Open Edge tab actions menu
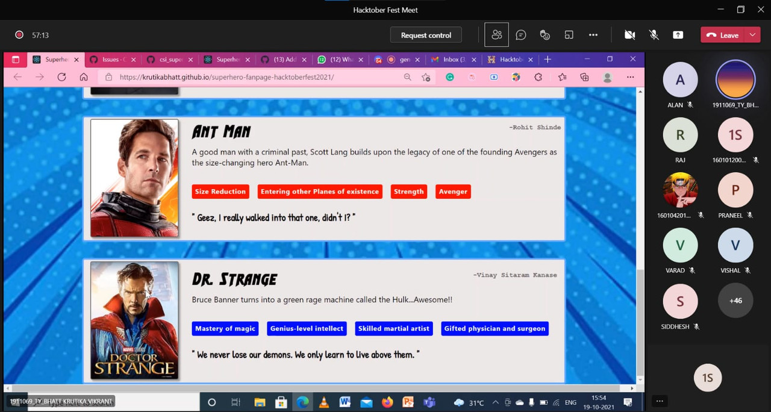The height and width of the screenshot is (412, 771). pos(16,60)
